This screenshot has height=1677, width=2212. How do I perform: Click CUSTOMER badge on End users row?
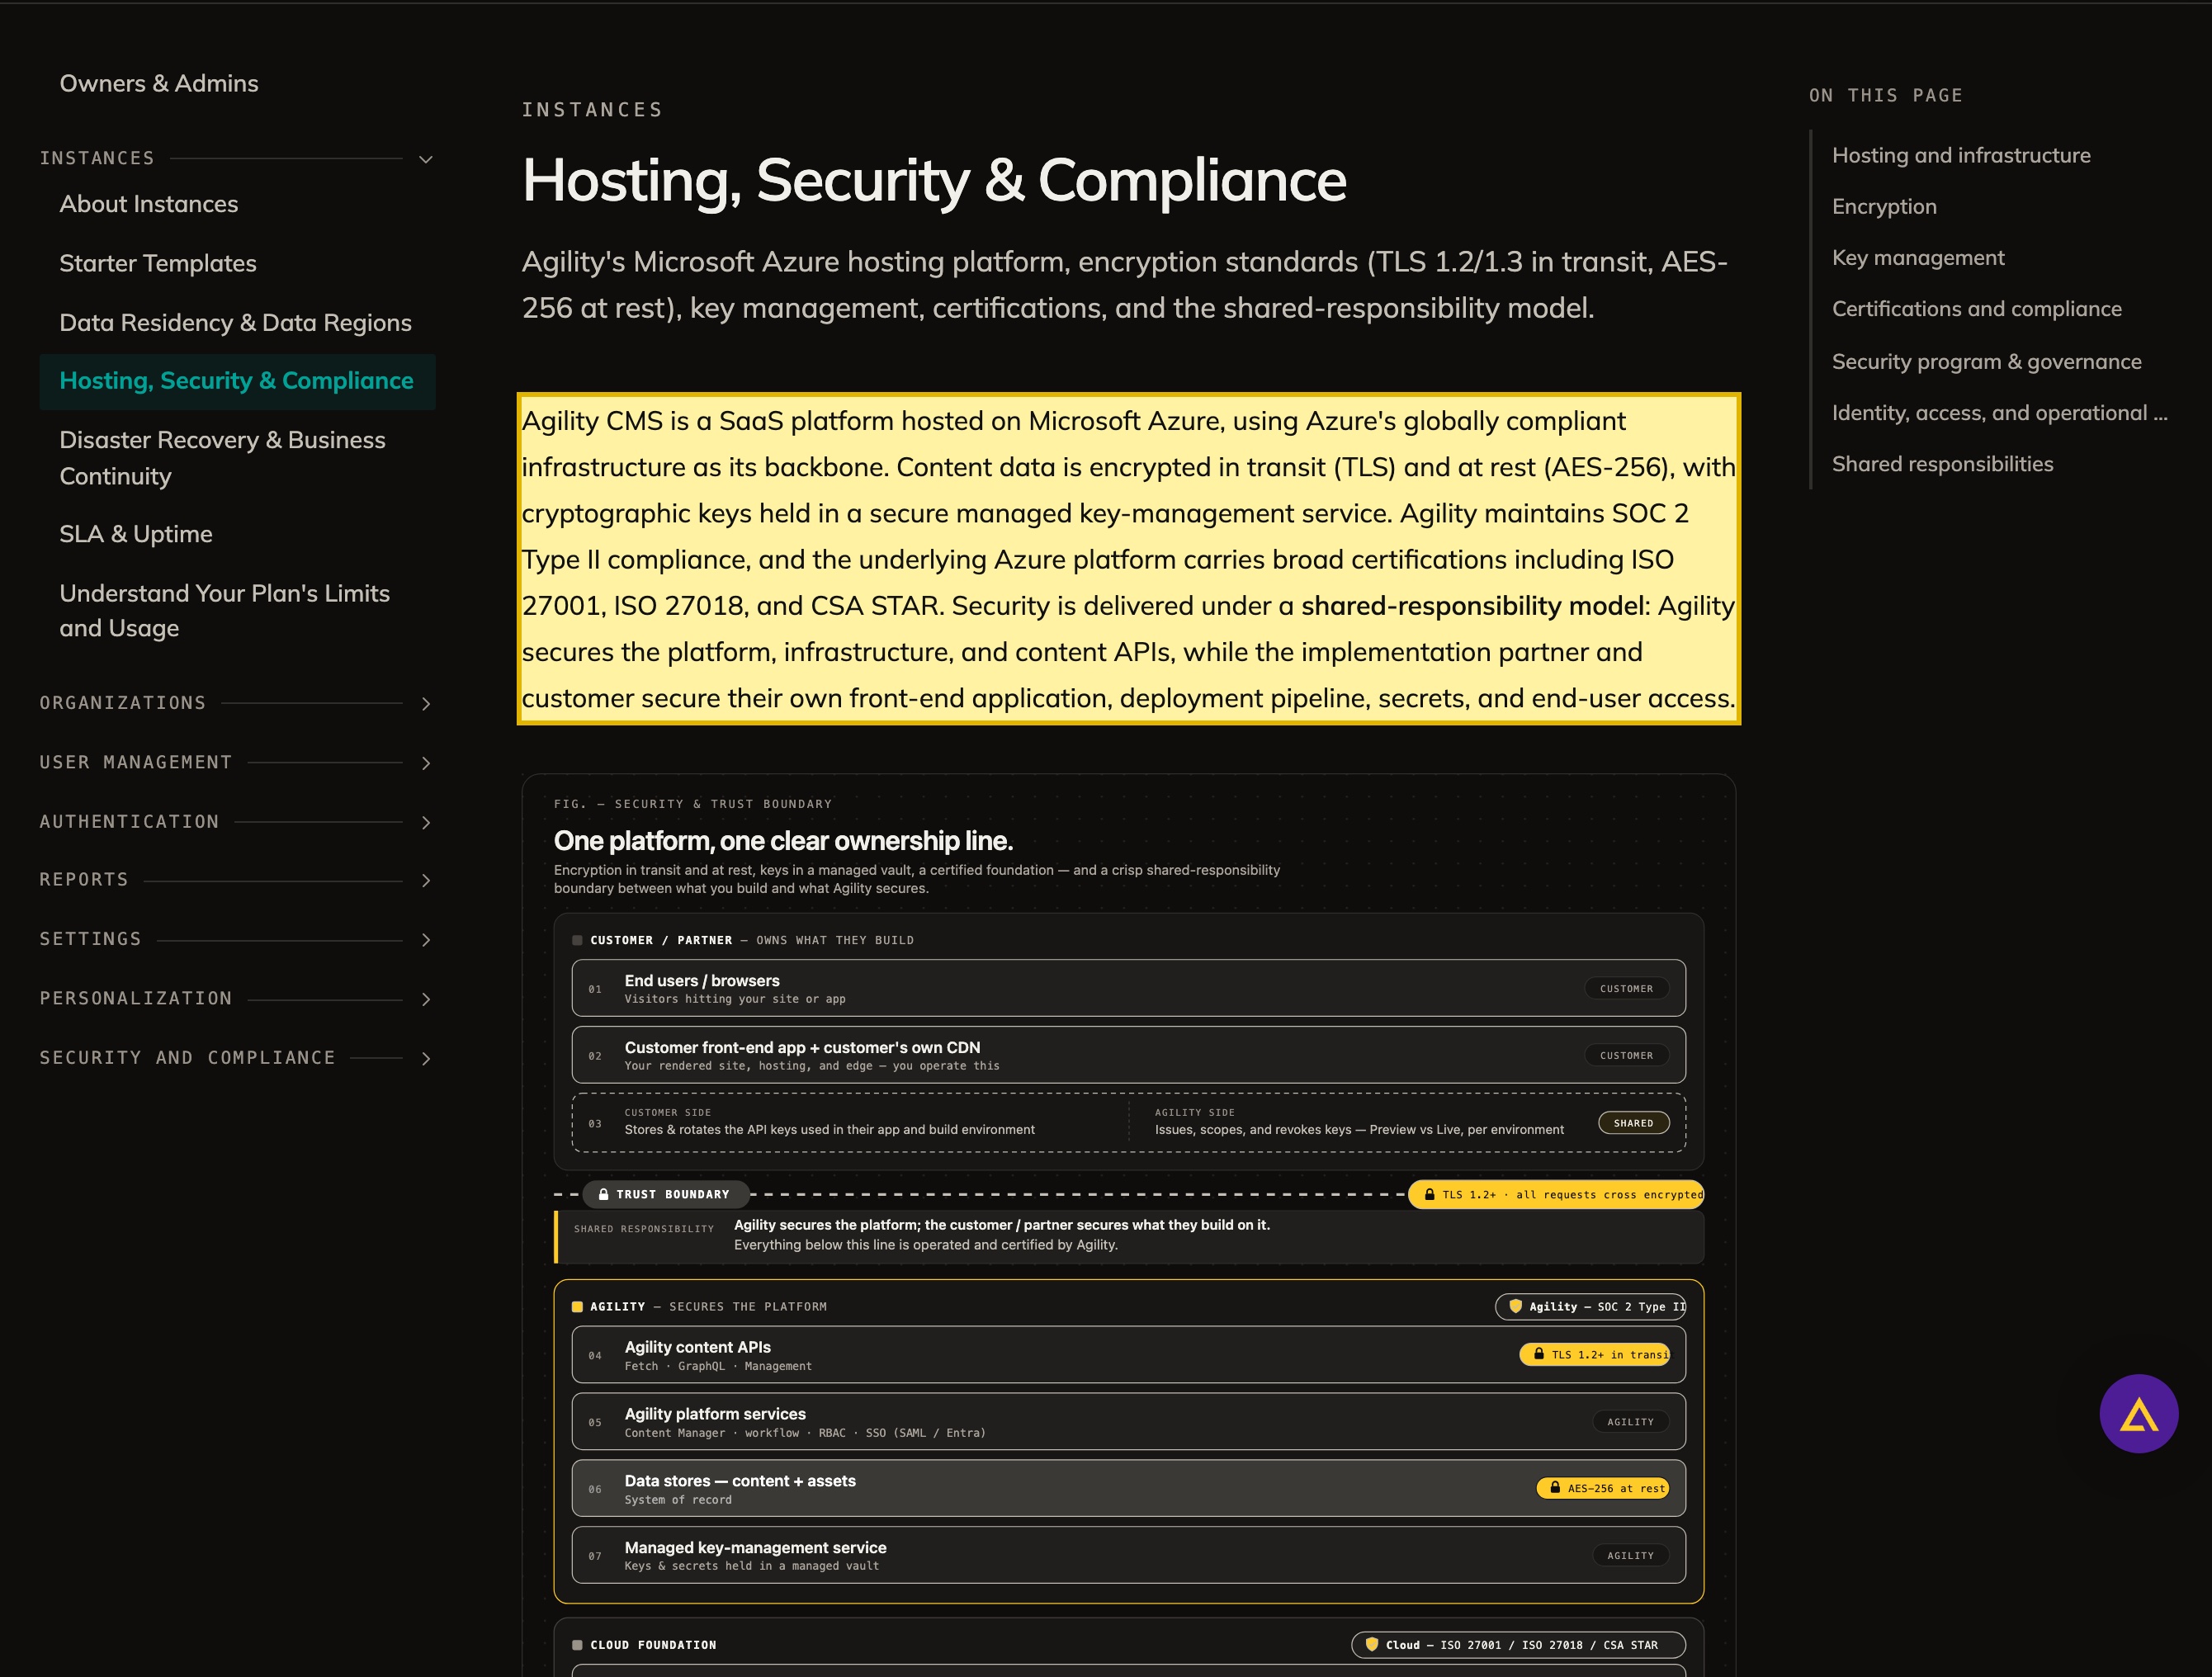[x=1626, y=988]
